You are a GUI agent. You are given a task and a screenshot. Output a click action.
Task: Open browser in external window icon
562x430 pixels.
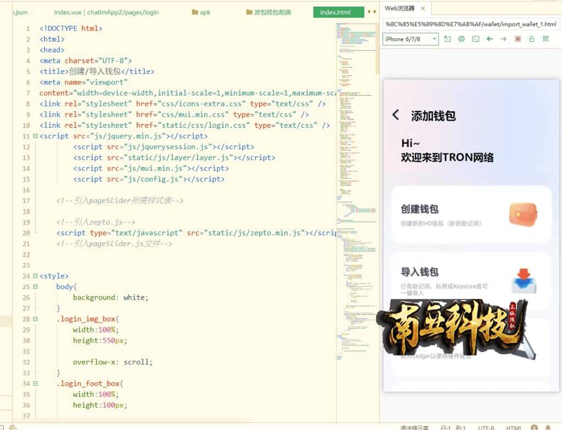447,39
